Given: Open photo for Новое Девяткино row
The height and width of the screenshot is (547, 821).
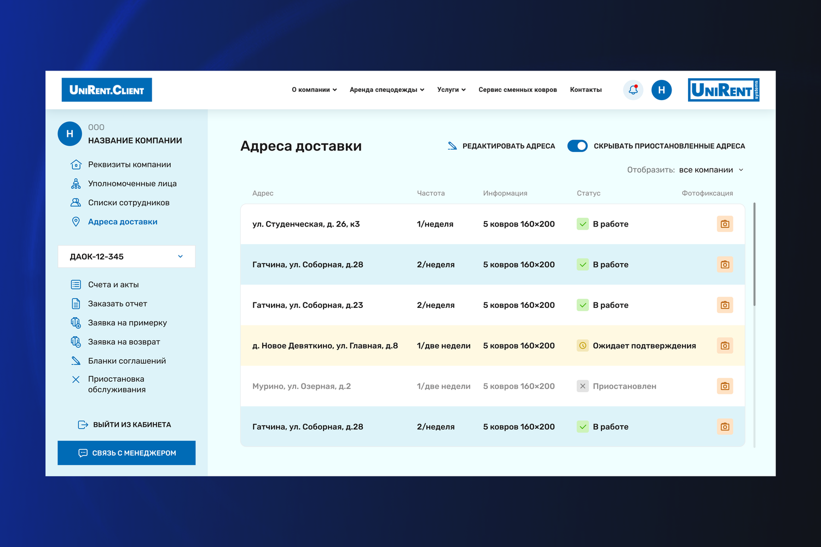Looking at the screenshot, I should click(725, 346).
